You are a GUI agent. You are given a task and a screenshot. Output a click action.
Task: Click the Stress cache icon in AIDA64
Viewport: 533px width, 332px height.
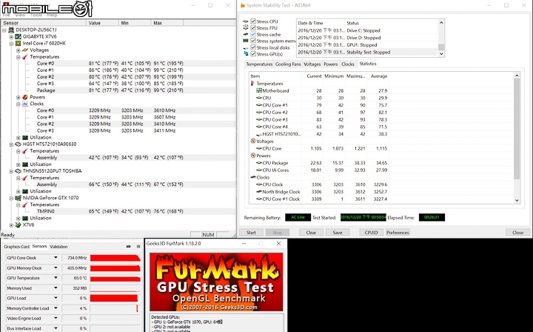246,34
